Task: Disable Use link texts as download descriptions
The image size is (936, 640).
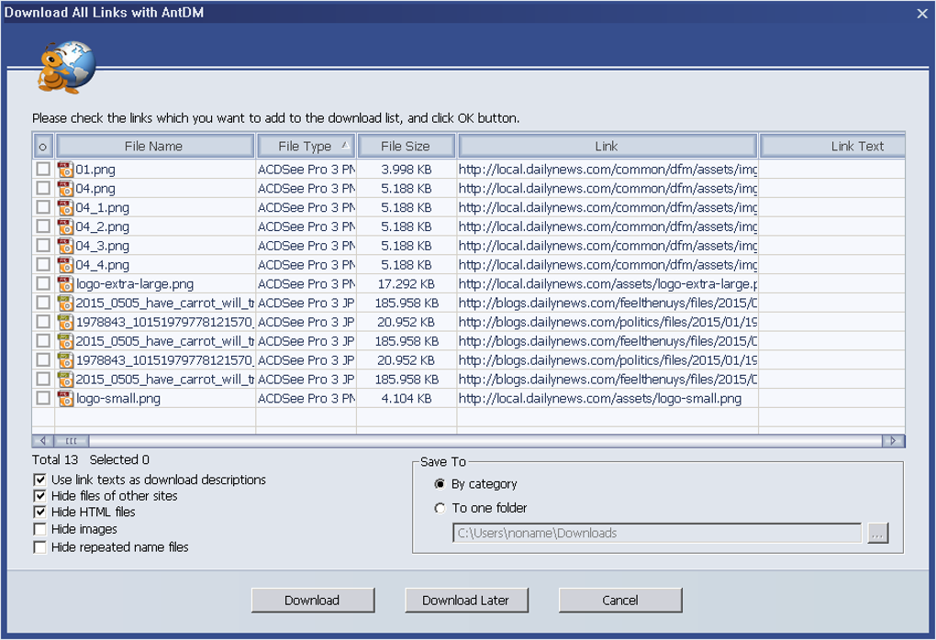Action: (40, 480)
